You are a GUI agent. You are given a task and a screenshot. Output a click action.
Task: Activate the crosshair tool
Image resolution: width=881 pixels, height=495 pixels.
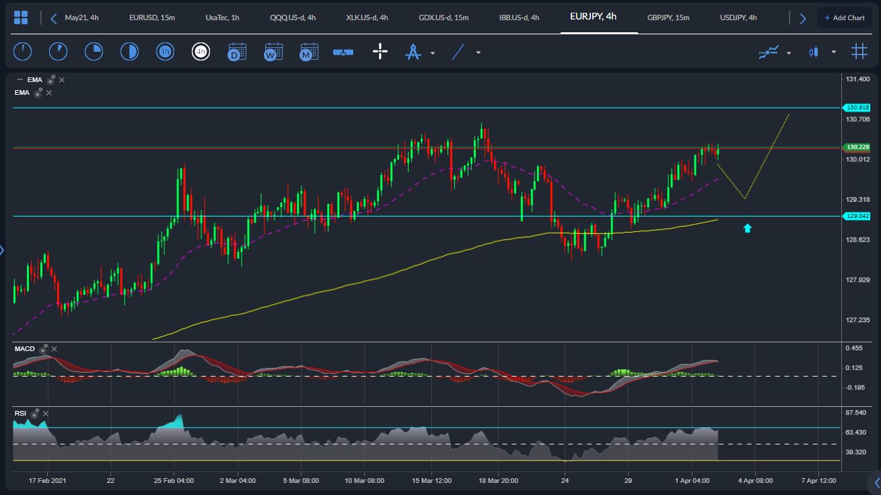380,51
